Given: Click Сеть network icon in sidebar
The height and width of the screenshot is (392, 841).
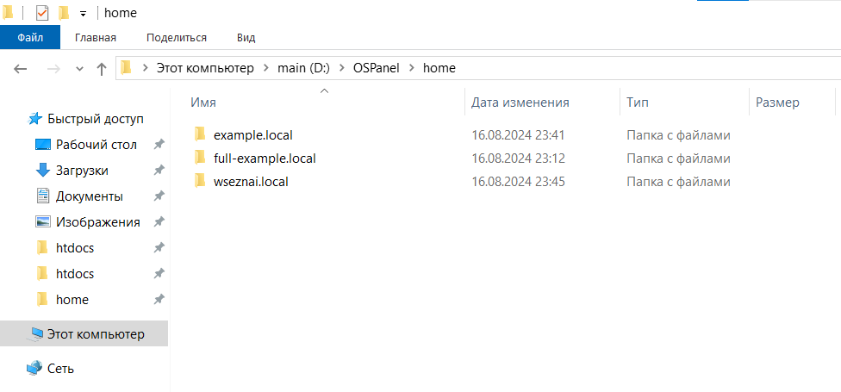Looking at the screenshot, I should pyautogui.click(x=34, y=369).
